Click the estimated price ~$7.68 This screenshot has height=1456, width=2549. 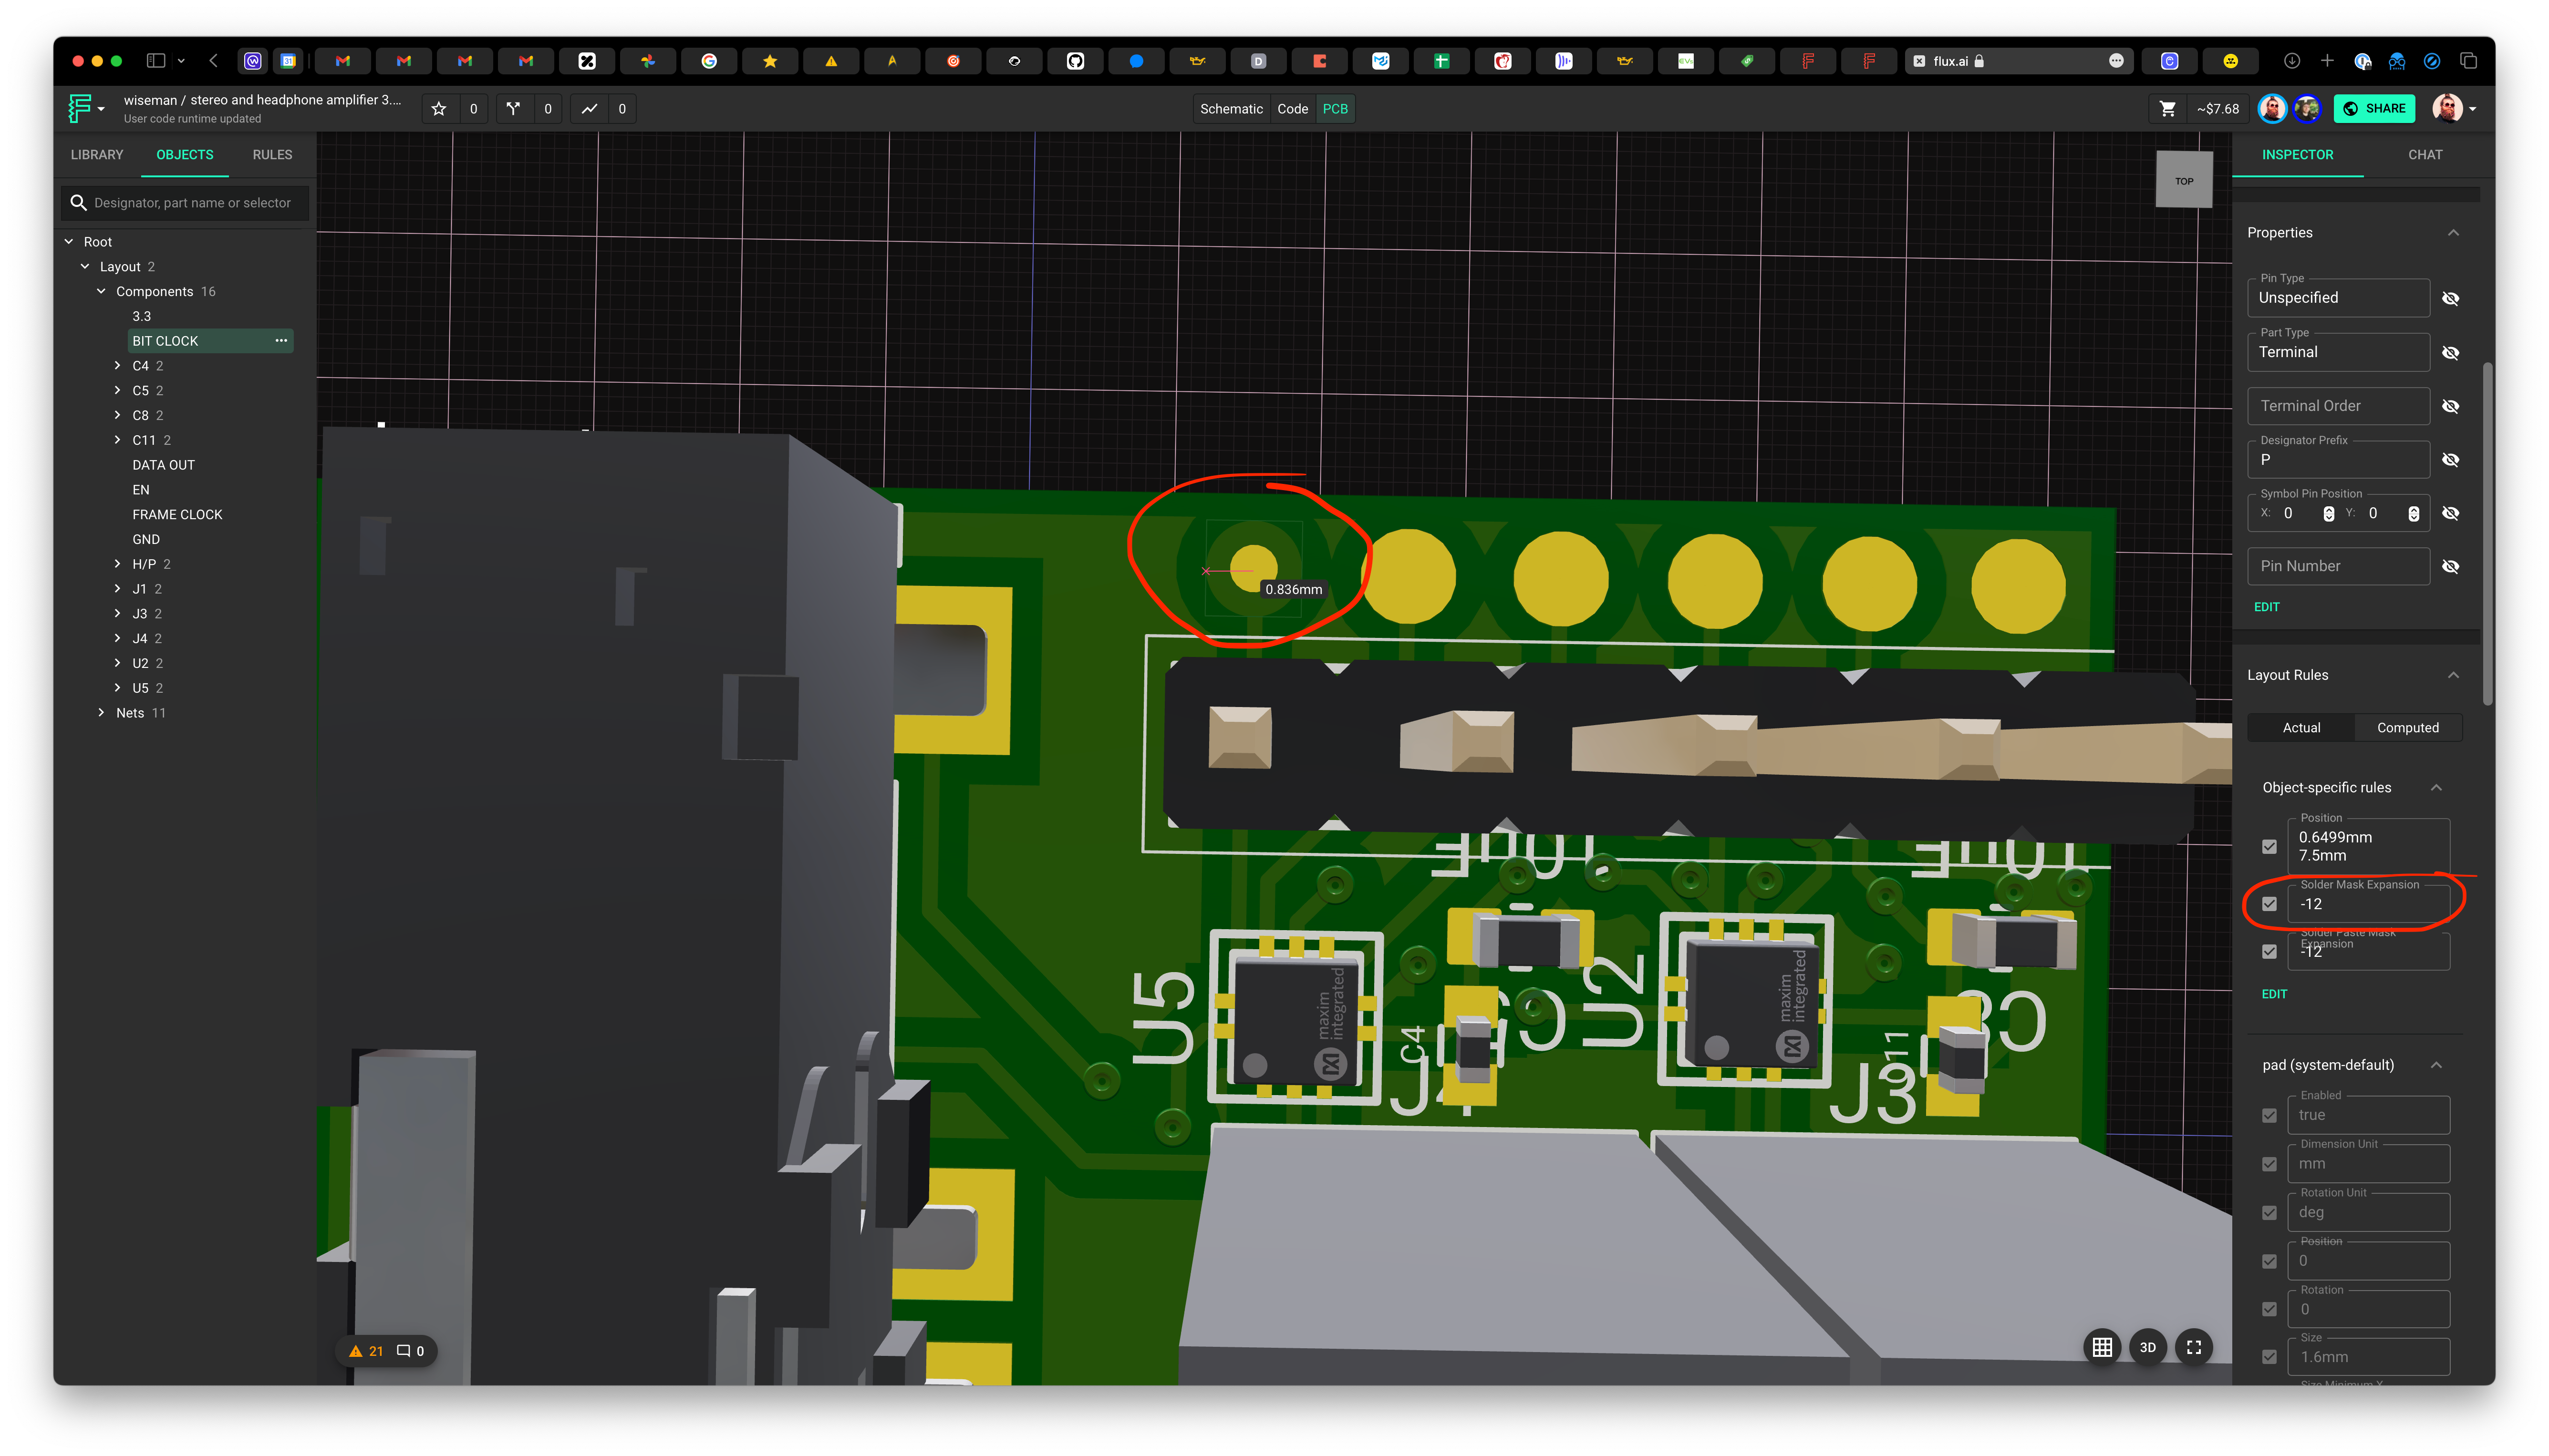2217,109
